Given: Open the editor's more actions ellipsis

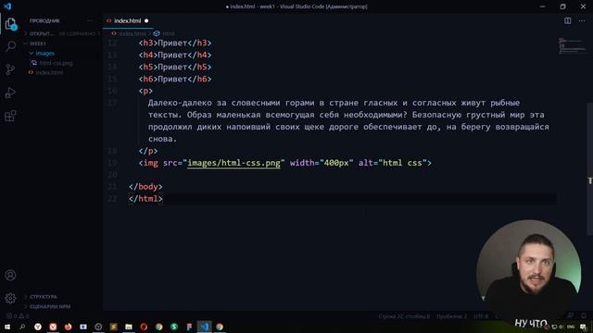Looking at the screenshot, I should (x=582, y=20).
